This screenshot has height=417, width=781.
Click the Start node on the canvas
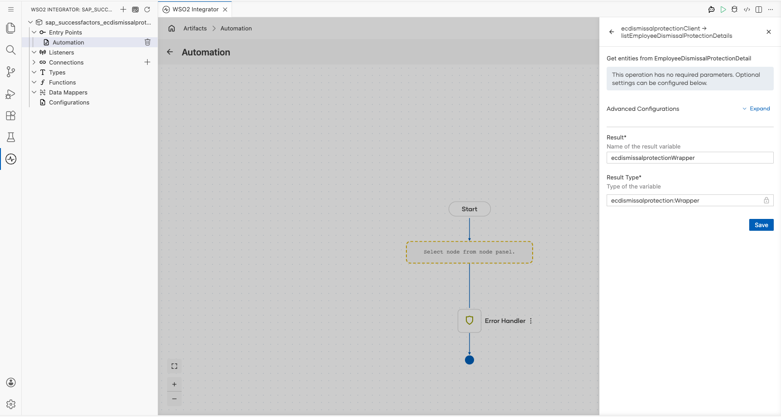pyautogui.click(x=470, y=209)
